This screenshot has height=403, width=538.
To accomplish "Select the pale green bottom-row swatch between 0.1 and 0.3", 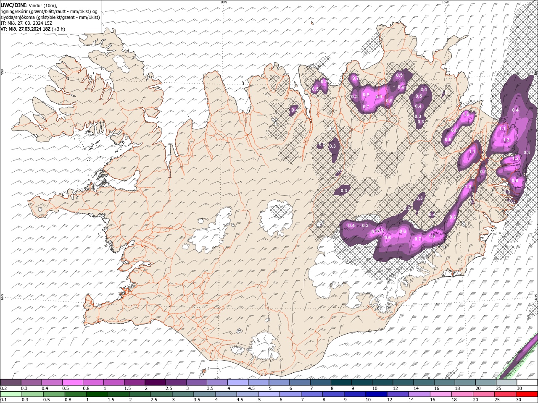I will click(11, 394).
